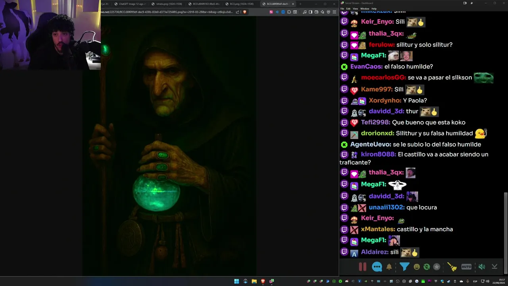Switch to the retrato.png browser tab
The width and height of the screenshot is (508, 286).
[167, 4]
